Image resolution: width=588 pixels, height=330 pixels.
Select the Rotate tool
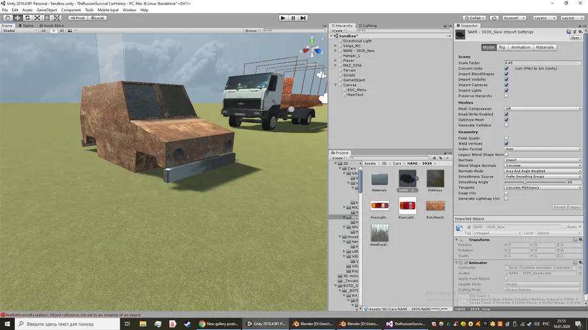(x=27, y=18)
